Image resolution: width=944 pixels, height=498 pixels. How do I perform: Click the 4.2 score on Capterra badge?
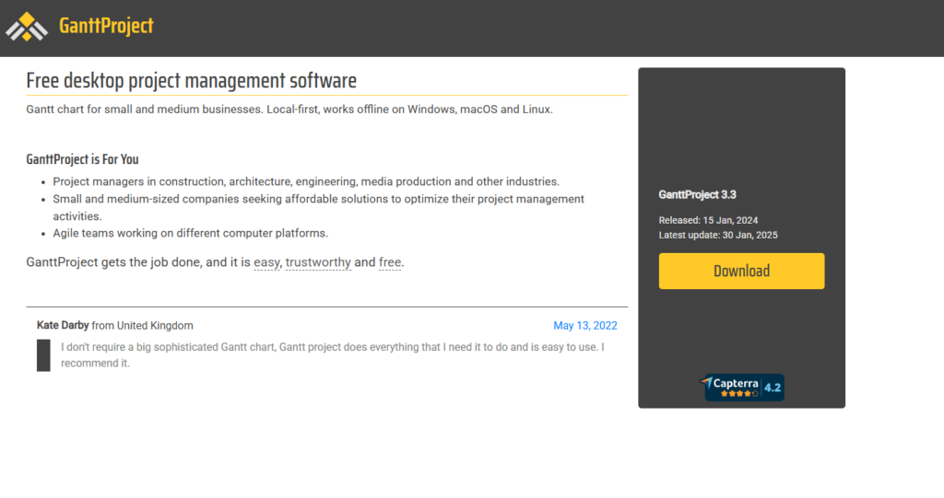773,388
